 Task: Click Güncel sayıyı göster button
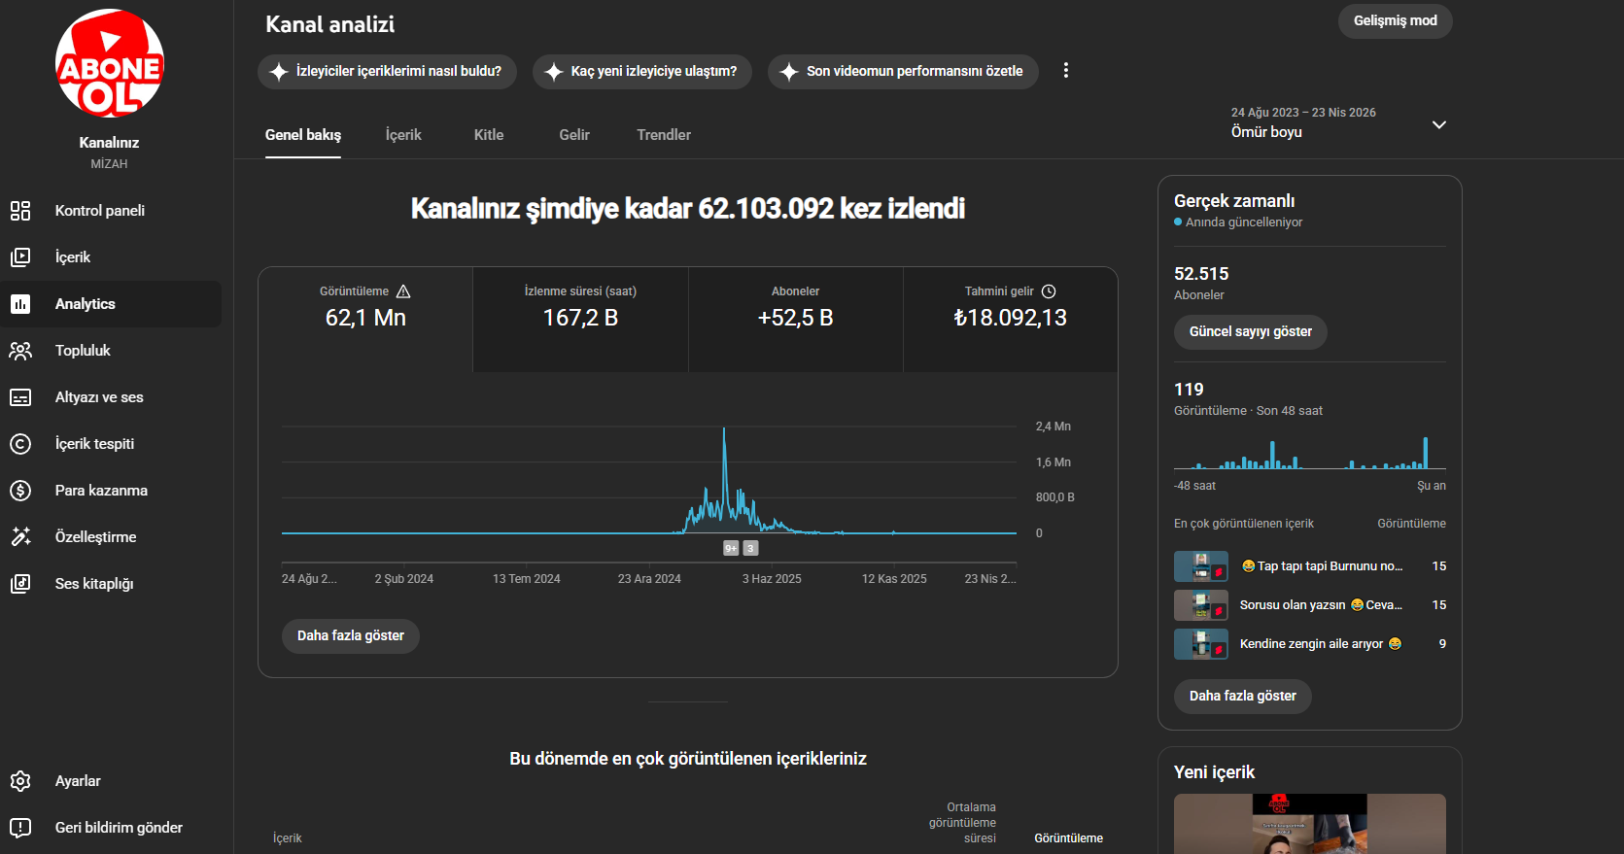pyautogui.click(x=1251, y=332)
